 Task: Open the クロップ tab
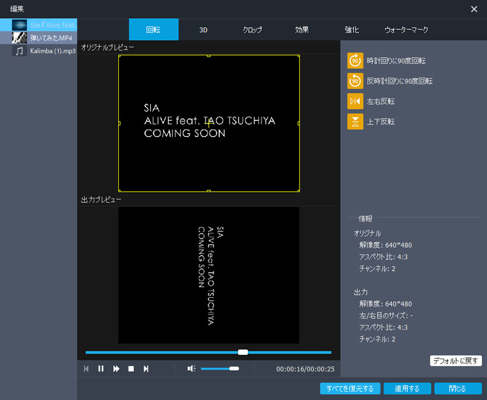coord(252,29)
